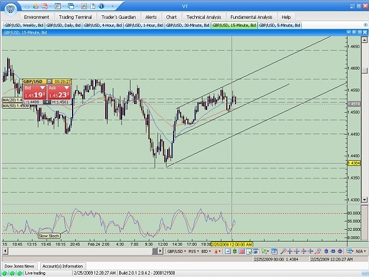Select the MA(50) indicator label
Screen dimensions: 369x277
coord(16,106)
